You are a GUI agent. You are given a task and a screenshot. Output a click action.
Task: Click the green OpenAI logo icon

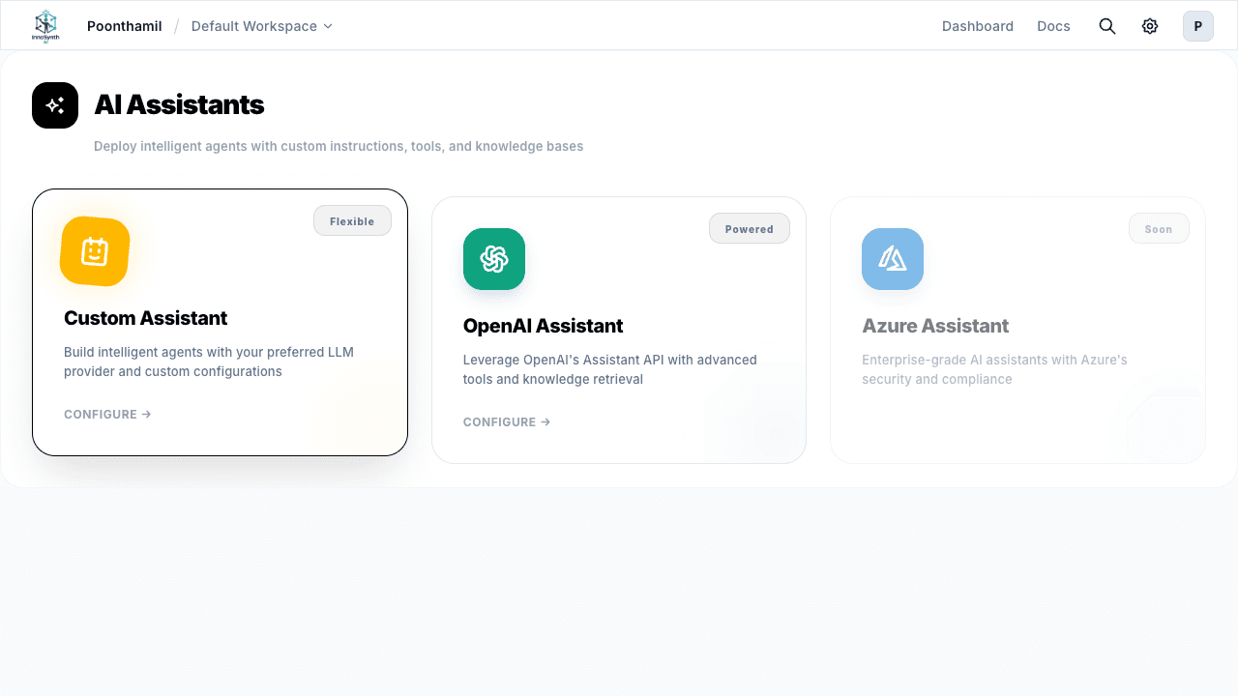click(494, 259)
